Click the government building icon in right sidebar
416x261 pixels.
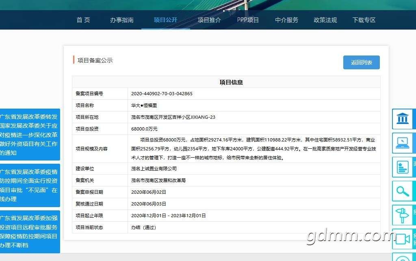(403, 119)
